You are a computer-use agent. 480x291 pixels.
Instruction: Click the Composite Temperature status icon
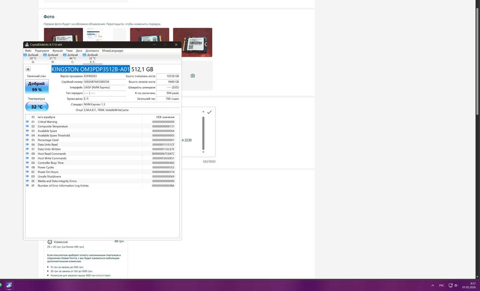[x=27, y=126]
